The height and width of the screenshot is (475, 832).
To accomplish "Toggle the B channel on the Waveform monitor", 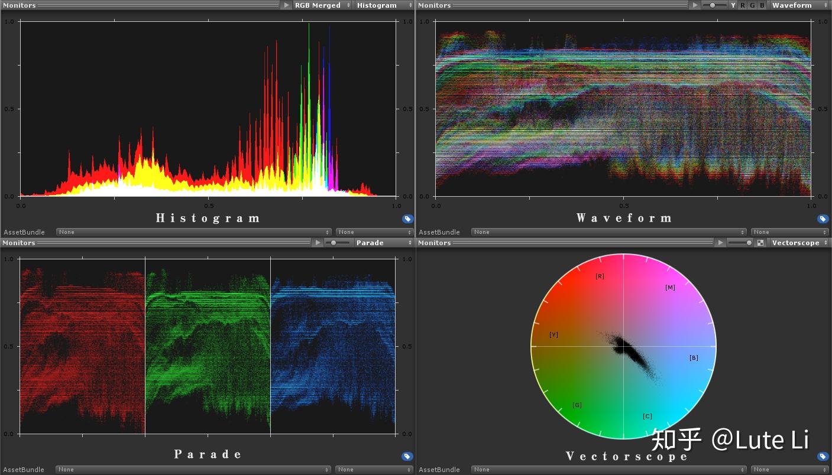I will pos(762,5).
